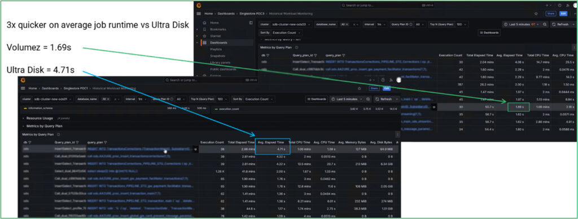Filter db column in POC1 table

coord(29,142)
